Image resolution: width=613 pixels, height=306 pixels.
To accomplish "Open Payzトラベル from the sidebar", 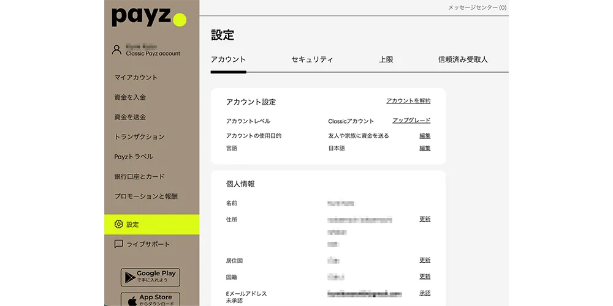I will pos(134,157).
